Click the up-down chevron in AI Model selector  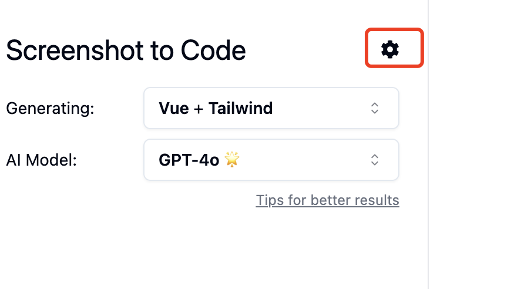375,160
